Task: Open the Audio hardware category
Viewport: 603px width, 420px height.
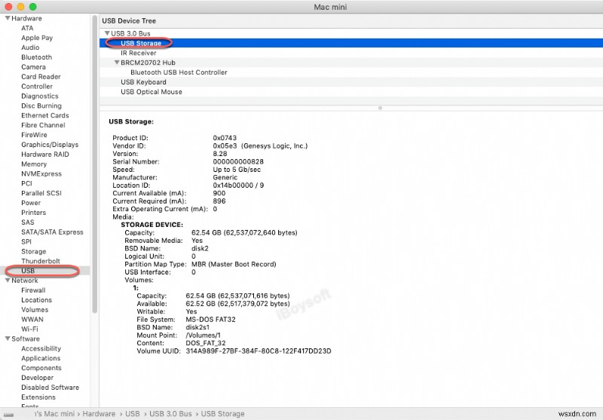Action: (30, 48)
